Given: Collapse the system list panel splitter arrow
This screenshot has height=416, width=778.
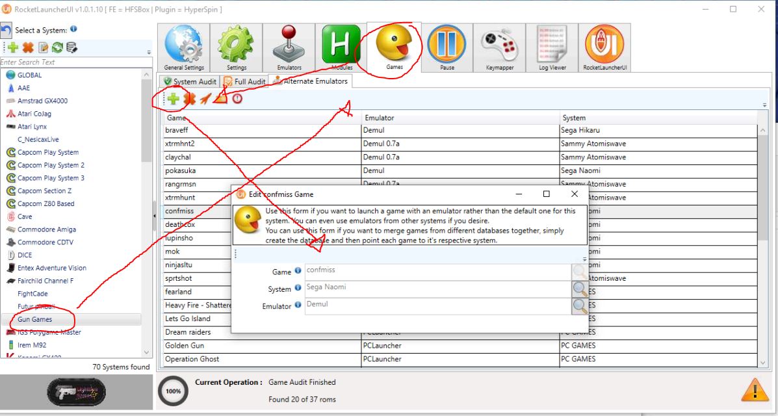Looking at the screenshot, I should point(154,216).
